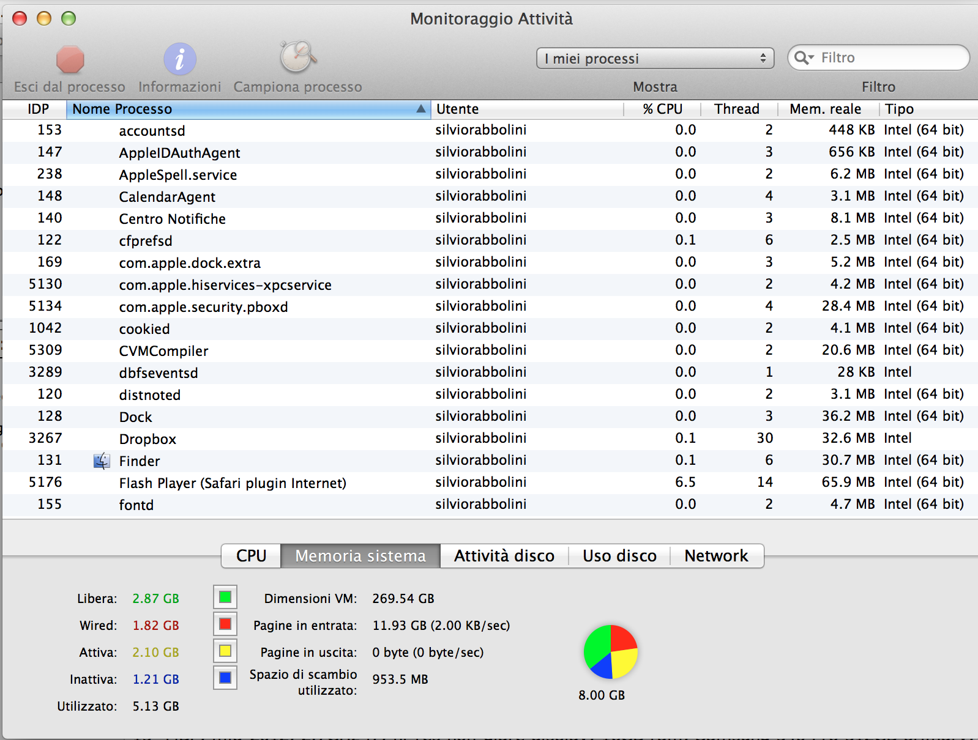The width and height of the screenshot is (978, 740).
Task: Open the Informazioni info icon
Action: (x=180, y=59)
